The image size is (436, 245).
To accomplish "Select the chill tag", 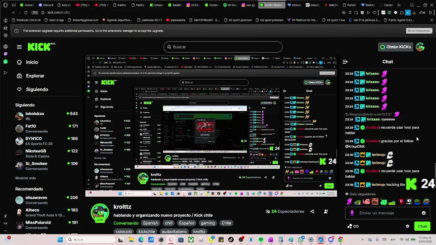I will click(x=169, y=223).
